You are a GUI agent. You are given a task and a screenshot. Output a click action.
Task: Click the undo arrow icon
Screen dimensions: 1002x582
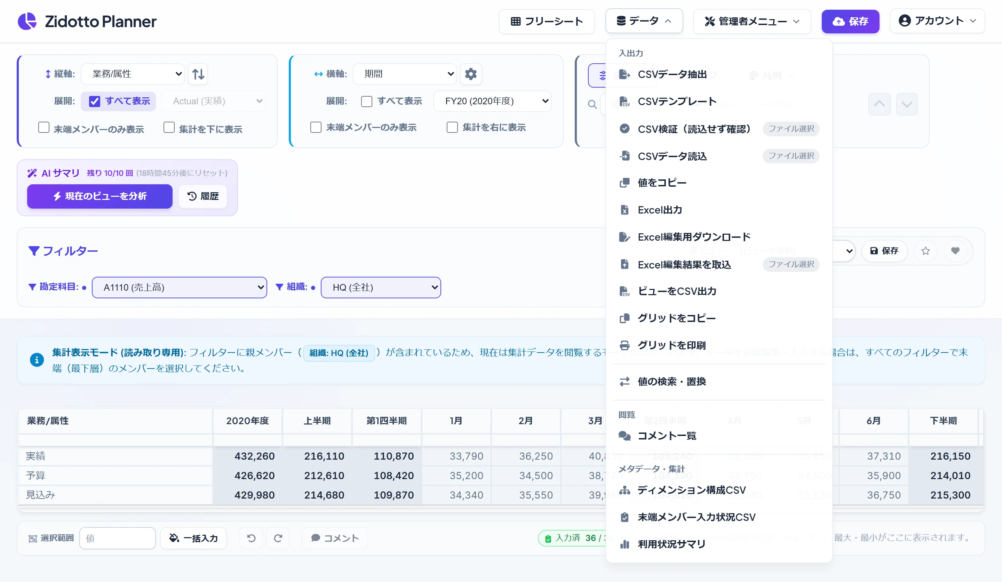point(251,538)
